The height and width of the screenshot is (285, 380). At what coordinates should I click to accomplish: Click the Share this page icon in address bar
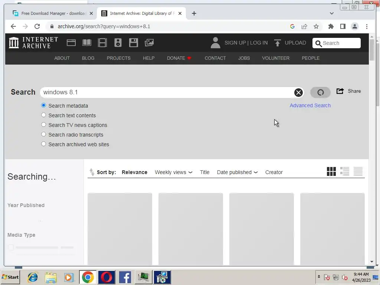(x=304, y=26)
